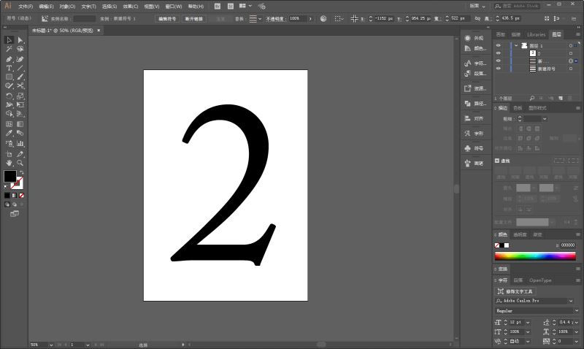Open the Stock (St) icon in menu bar
Screen dimensions: 584x349
tap(231, 7)
